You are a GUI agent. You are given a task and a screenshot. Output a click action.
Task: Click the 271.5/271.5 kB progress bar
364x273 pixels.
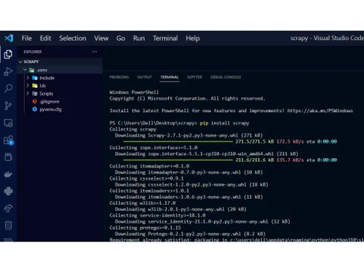pyautogui.click(x=178, y=141)
